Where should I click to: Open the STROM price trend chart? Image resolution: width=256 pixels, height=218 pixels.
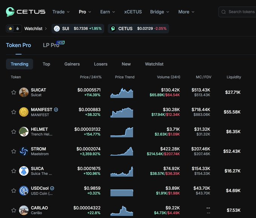point(122,151)
